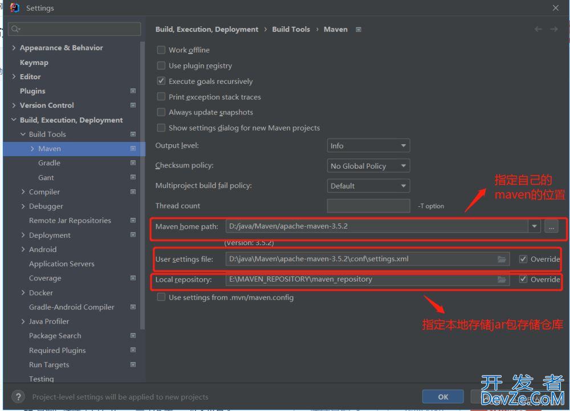The height and width of the screenshot is (411, 570).
Task: Open Remote Jar Repositories settings
Action: pyautogui.click(x=70, y=221)
